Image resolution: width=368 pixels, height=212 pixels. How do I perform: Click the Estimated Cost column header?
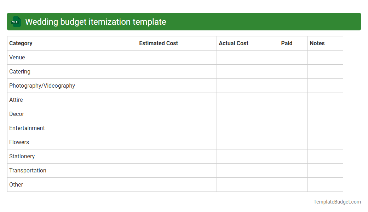[159, 43]
